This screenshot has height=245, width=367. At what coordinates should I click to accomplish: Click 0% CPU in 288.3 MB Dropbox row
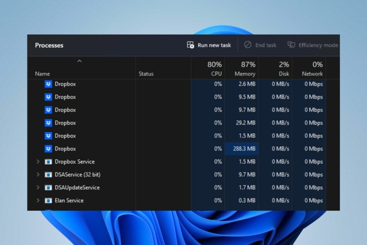pyautogui.click(x=218, y=149)
